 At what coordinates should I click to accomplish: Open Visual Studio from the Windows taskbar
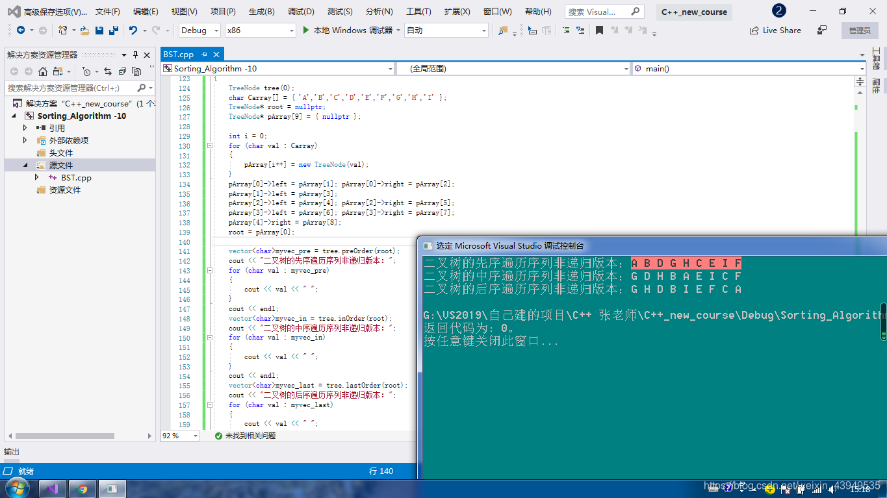point(53,488)
